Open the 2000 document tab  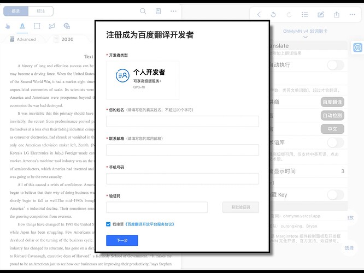(x=64, y=39)
